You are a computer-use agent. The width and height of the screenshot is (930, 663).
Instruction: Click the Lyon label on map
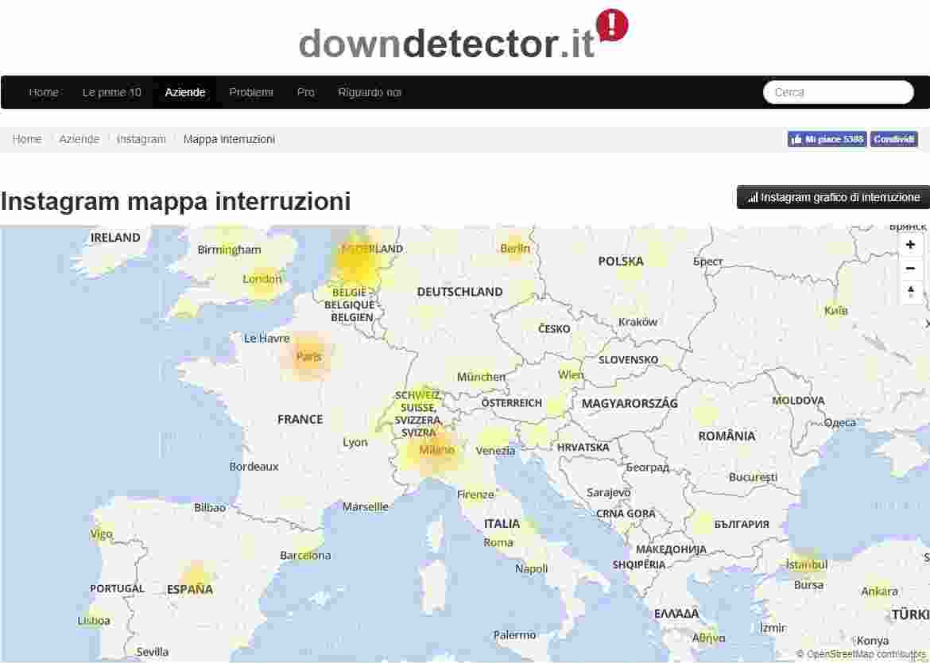tap(355, 442)
